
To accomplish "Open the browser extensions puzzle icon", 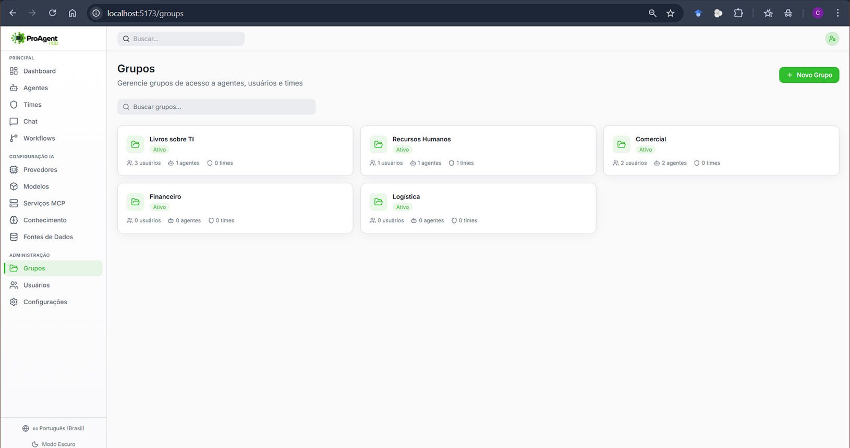I will [x=738, y=14].
